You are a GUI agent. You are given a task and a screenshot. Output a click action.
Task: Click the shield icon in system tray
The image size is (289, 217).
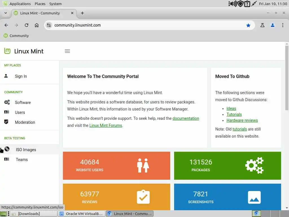coord(240,4)
